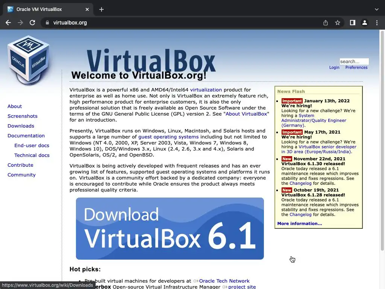Screen dimensions: 385x289
Task: Open End-user docs in the sidebar
Action: click(x=32, y=146)
